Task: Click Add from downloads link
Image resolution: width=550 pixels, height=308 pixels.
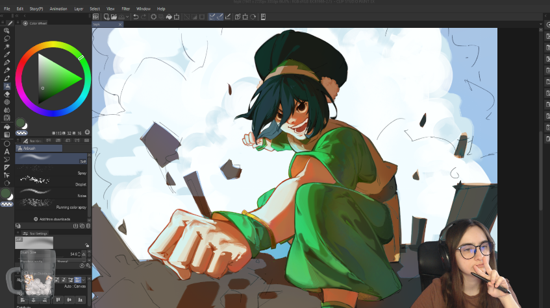Action: coord(52,219)
